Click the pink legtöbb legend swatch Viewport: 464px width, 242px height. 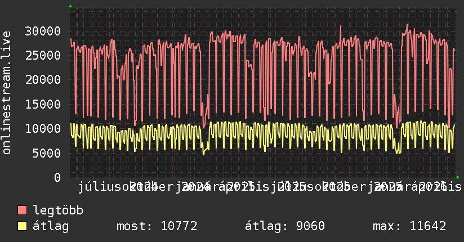22,210
